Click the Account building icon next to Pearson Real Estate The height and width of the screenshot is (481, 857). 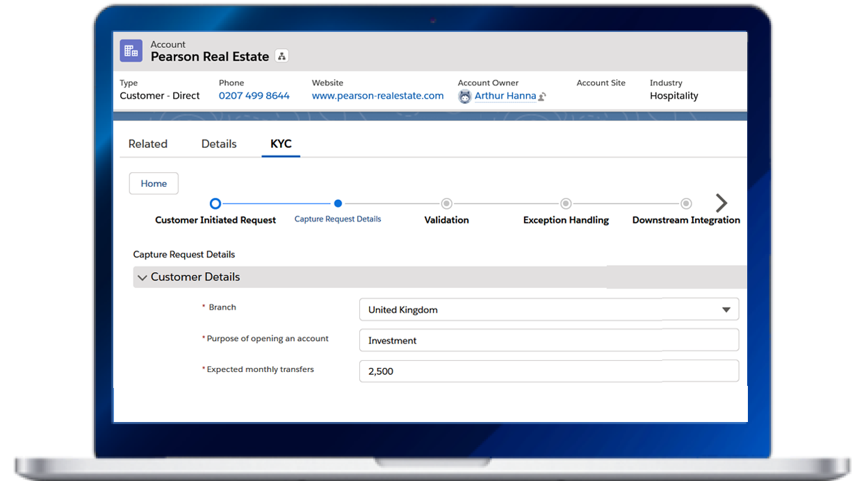pos(131,50)
